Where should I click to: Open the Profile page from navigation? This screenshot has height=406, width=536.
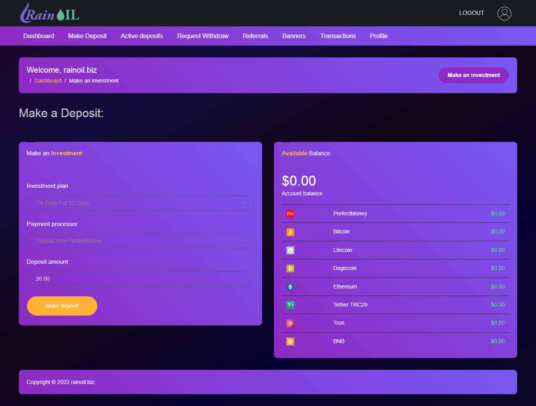click(379, 36)
